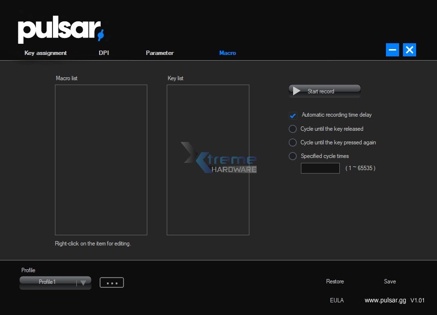
Task: Click Restore to revert settings
Action: click(335, 281)
